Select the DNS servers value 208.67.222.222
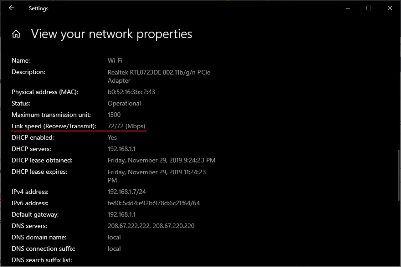Screen dimensions: 401x267 [129, 226]
